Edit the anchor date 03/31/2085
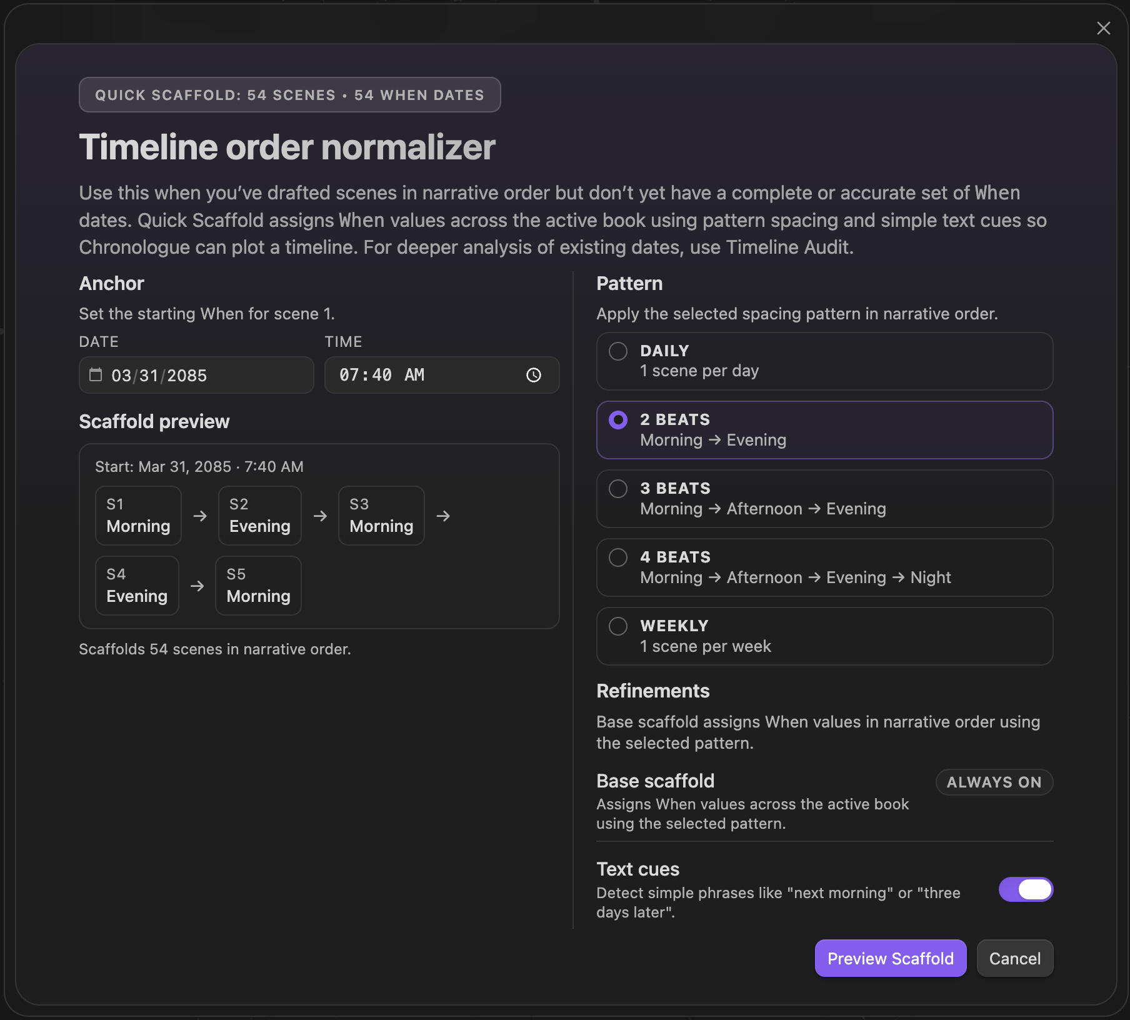The width and height of the screenshot is (1130, 1020). pos(196,375)
